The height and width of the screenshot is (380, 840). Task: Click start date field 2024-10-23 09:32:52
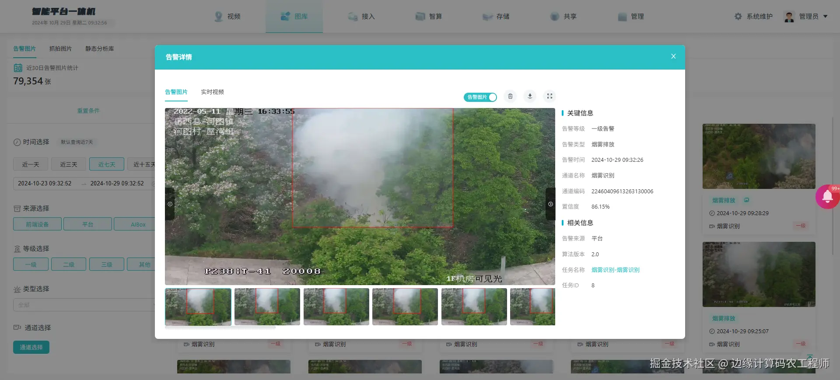pyautogui.click(x=45, y=183)
